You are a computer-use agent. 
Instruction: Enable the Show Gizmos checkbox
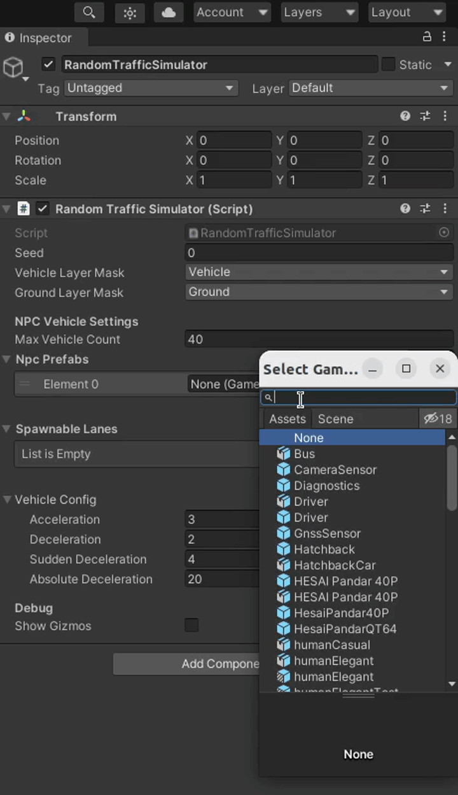[191, 625]
